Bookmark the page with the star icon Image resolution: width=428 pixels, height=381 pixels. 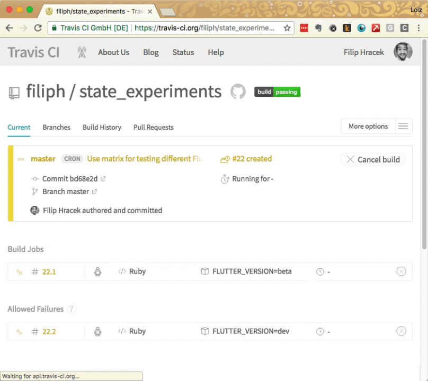287,28
